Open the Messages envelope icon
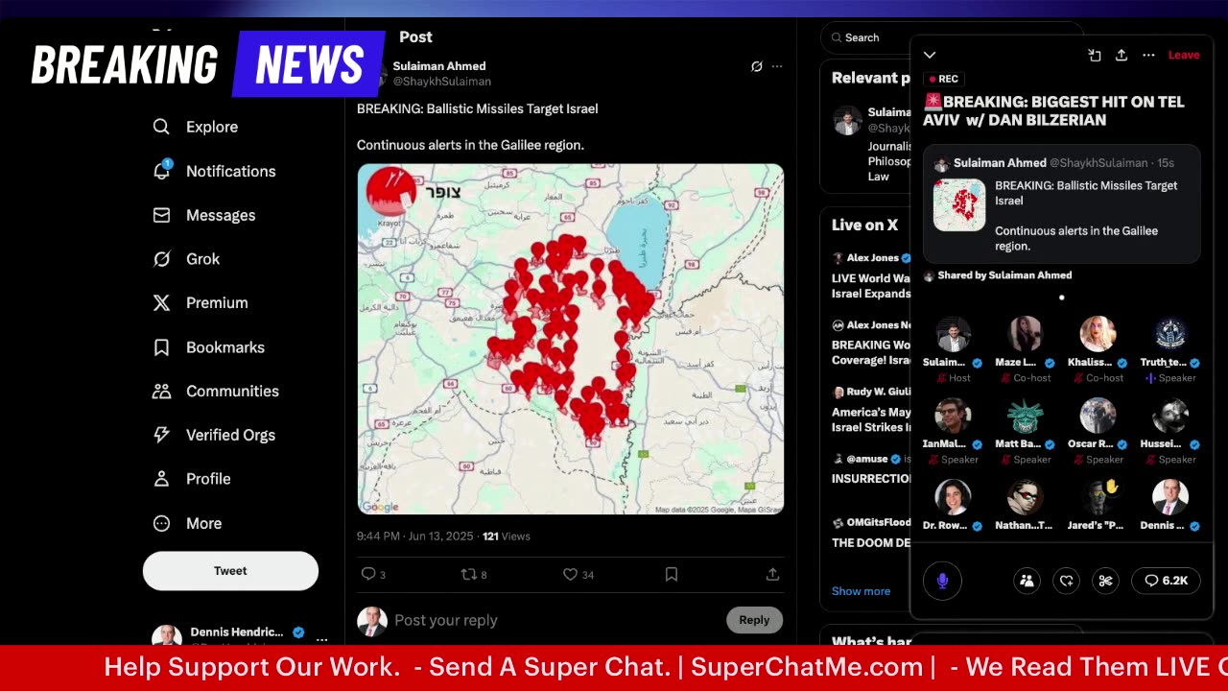This screenshot has height=691, width=1228. 161,215
